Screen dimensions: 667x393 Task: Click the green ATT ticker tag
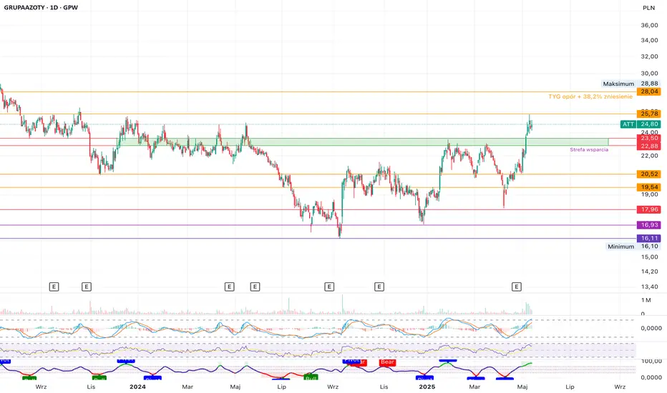[x=628, y=124]
